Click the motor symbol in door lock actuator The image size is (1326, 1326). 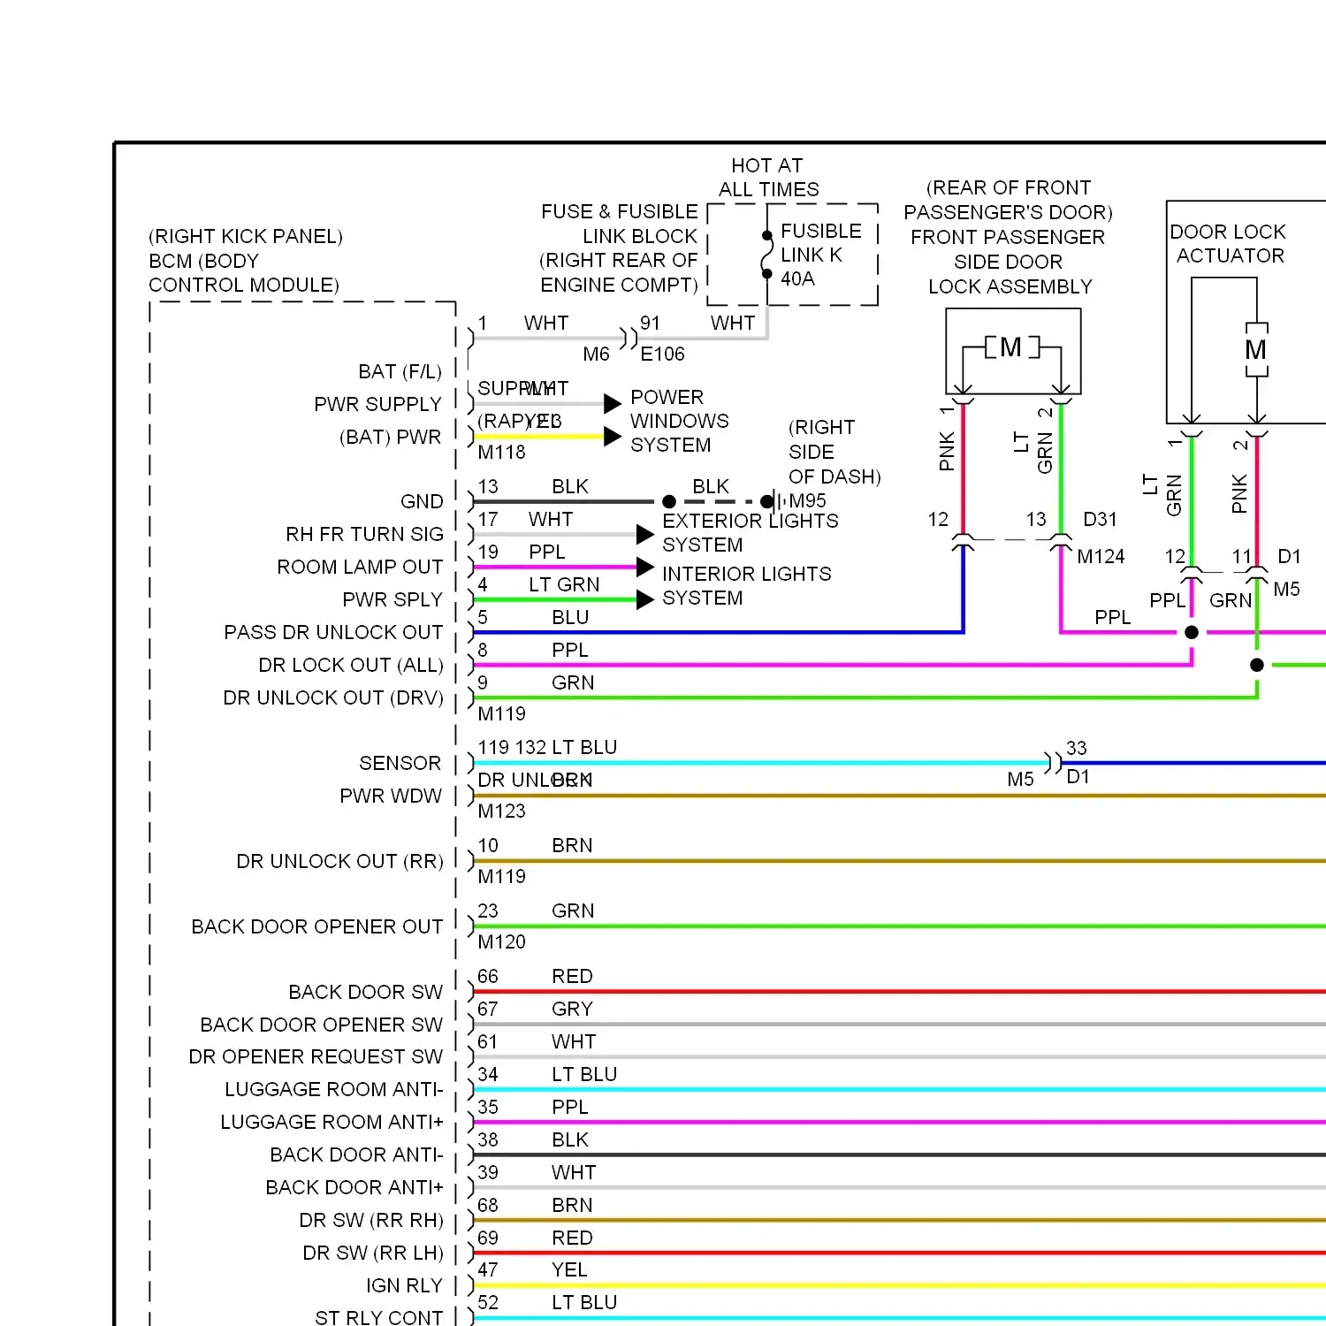[x=1256, y=350]
